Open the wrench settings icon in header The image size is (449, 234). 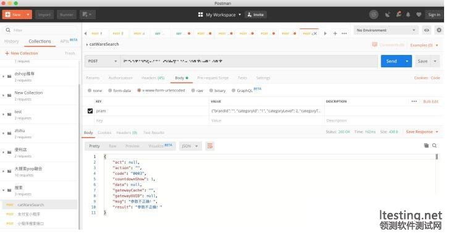tap(398, 14)
